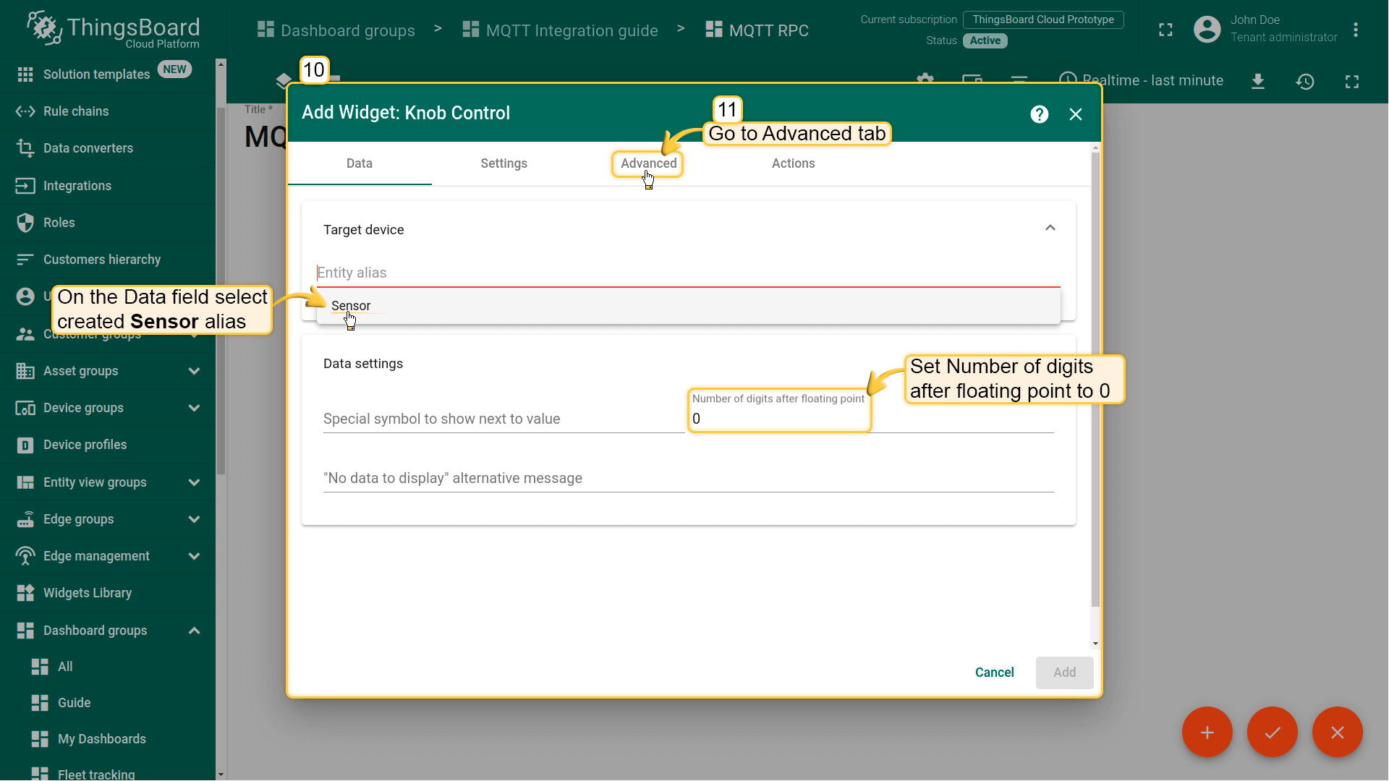The image size is (1389, 781).
Task: Apply changes with the checkmark floating button
Action: 1272,732
